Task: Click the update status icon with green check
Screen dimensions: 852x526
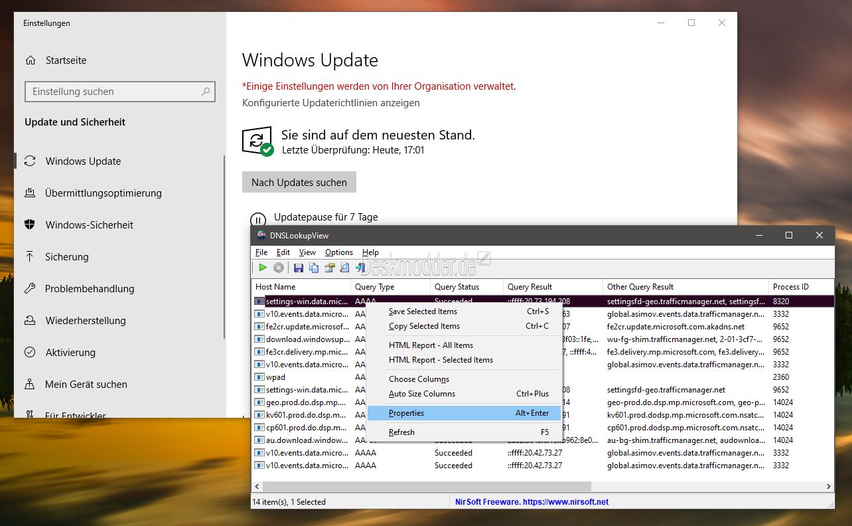Action: [258, 141]
